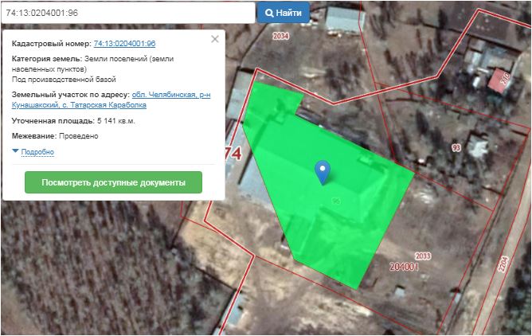Viewport: 532px width, 336px height.
Task: Click the cadastral number search field
Action: pyautogui.click(x=127, y=13)
